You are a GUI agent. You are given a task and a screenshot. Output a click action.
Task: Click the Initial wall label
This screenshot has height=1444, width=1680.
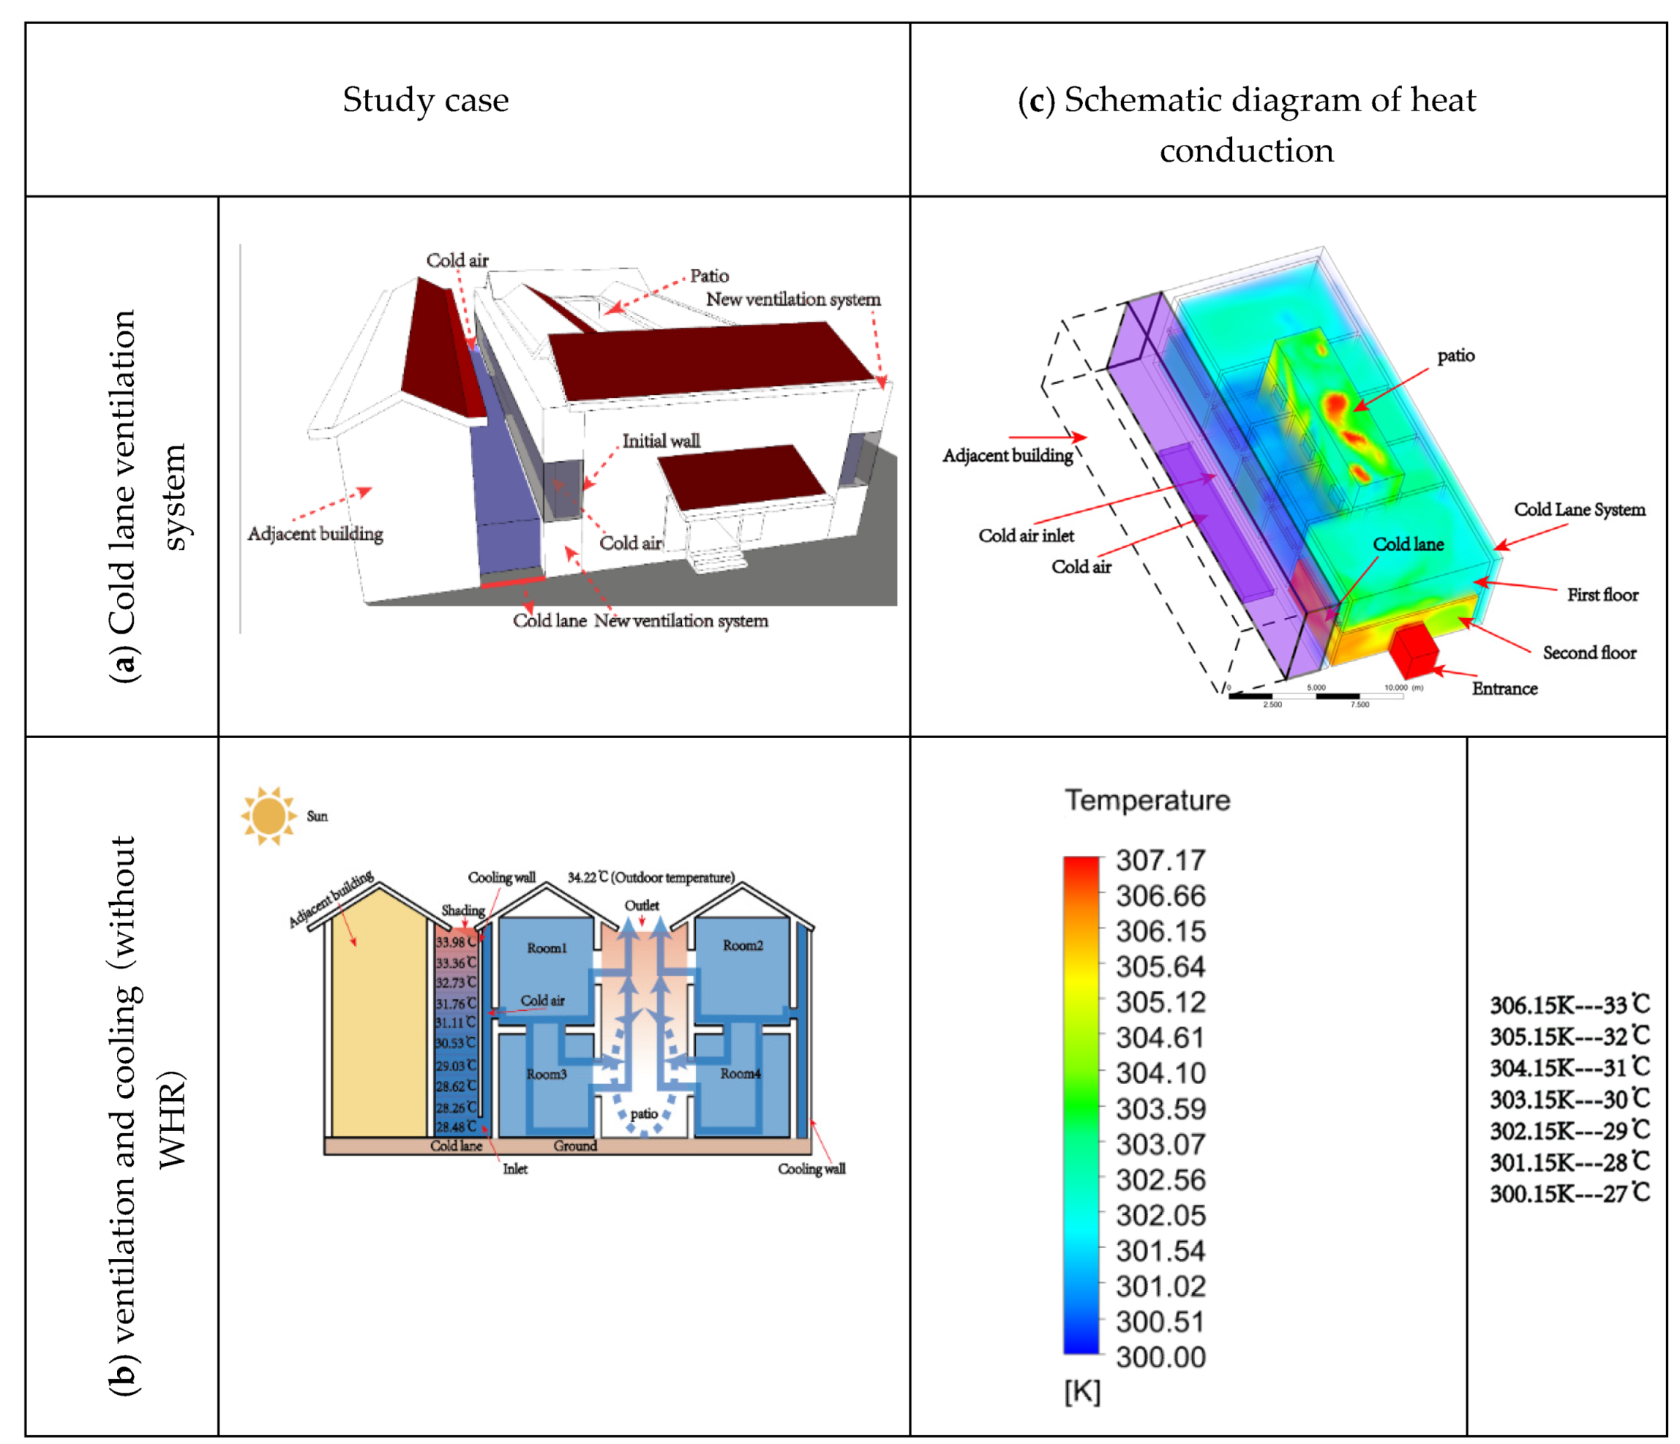coord(660,440)
